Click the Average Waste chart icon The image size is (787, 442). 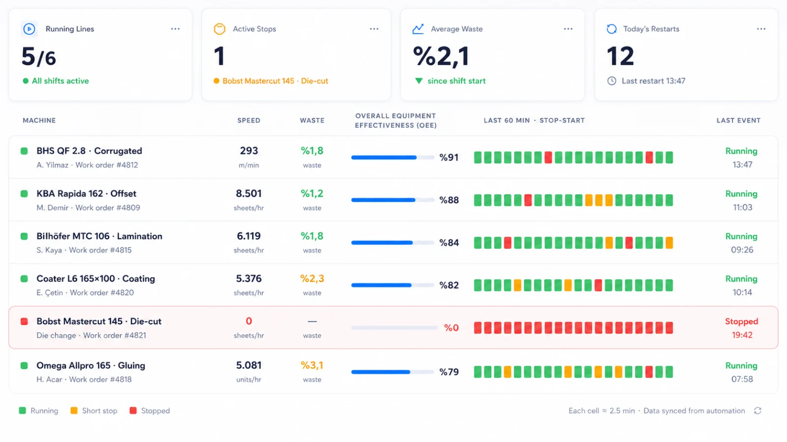coord(418,29)
